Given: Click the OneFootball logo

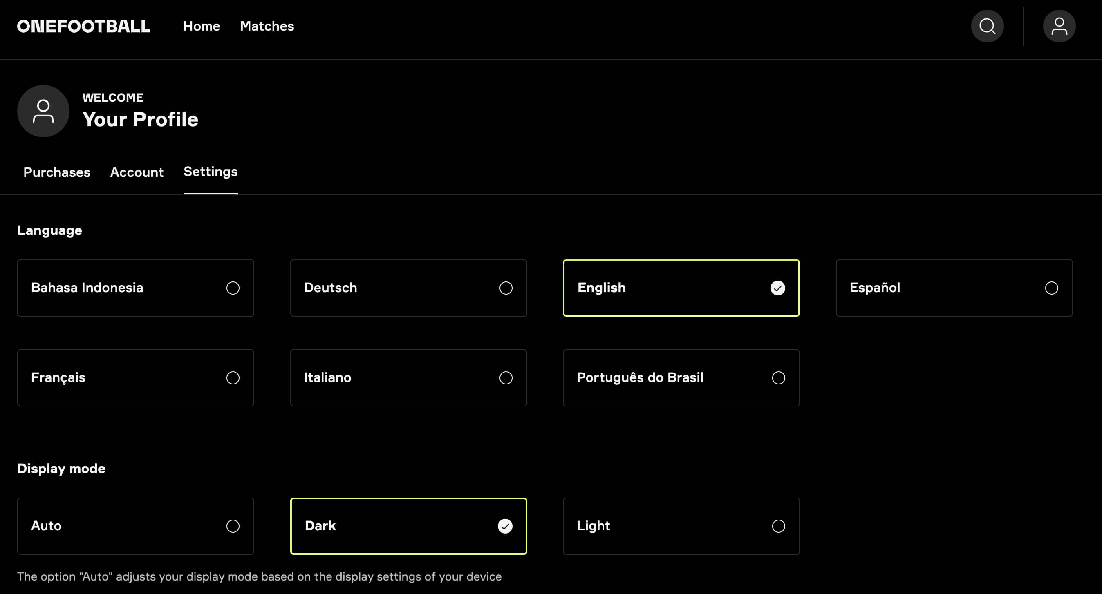Looking at the screenshot, I should pos(83,26).
